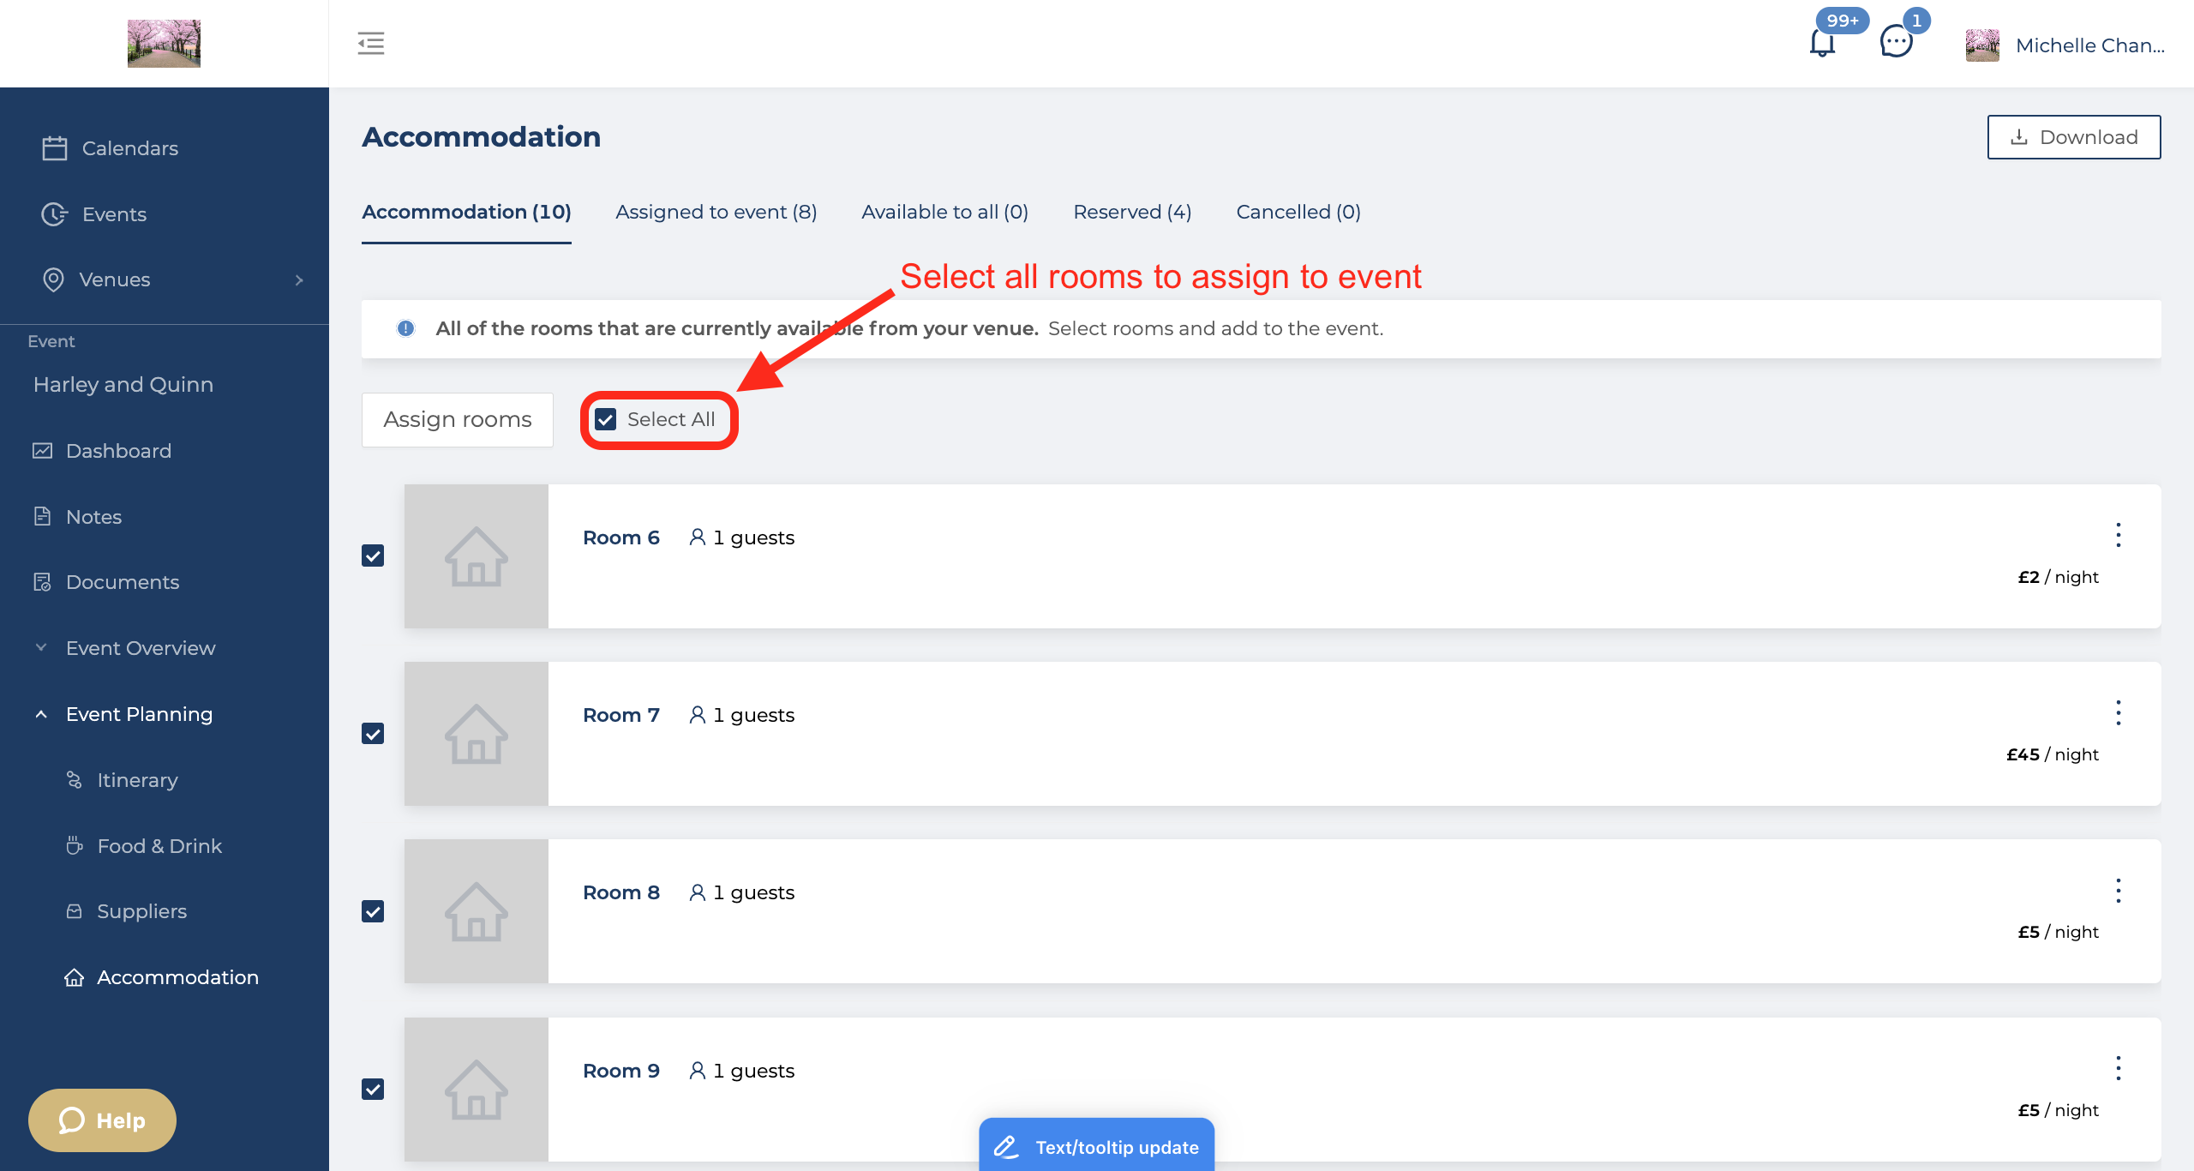This screenshot has width=2194, height=1171.
Task: Open the chat messages icon
Action: 1896,42
